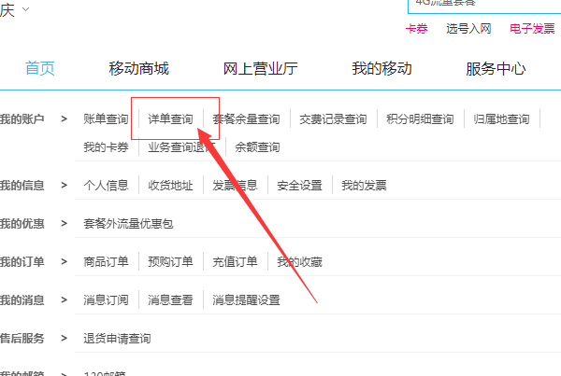Open the 服务中心 tab
561x376 pixels.
(x=496, y=69)
